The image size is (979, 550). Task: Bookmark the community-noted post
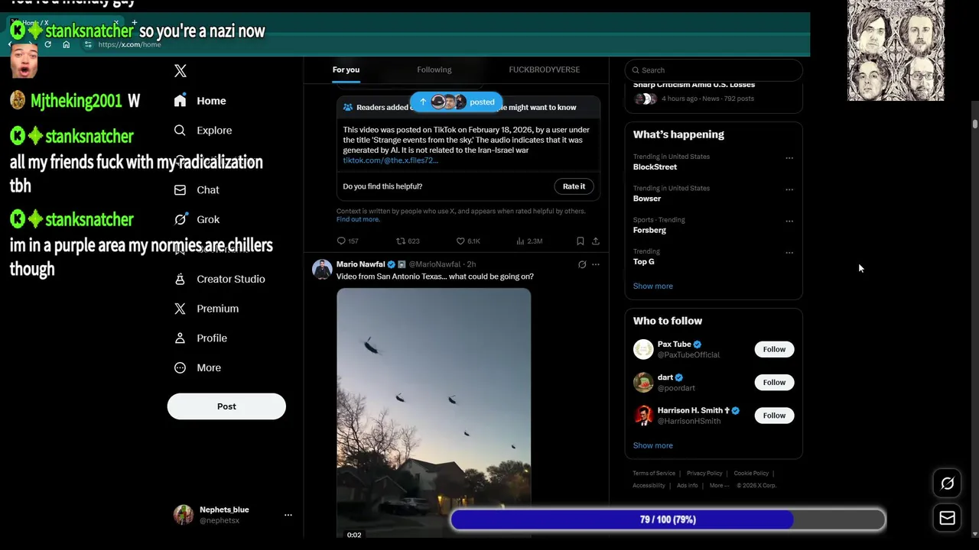(x=581, y=241)
